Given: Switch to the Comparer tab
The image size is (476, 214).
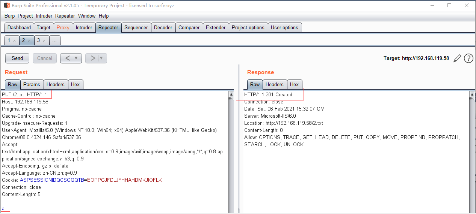Looking at the screenshot, I should coord(189,27).
